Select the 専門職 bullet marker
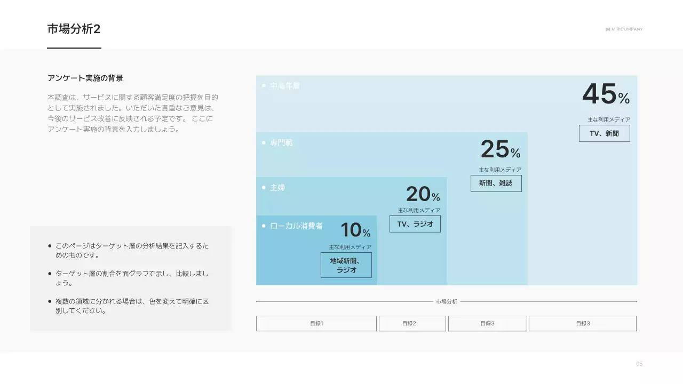Screen dimensions: 683x384 point(264,142)
